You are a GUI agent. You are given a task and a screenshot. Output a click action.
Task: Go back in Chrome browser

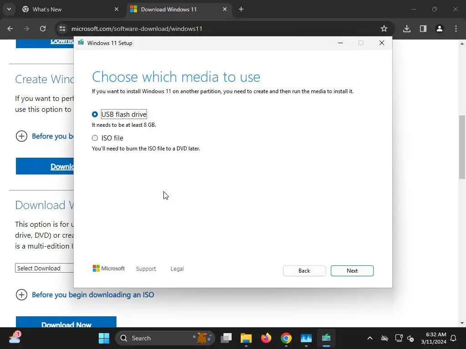(x=10, y=29)
